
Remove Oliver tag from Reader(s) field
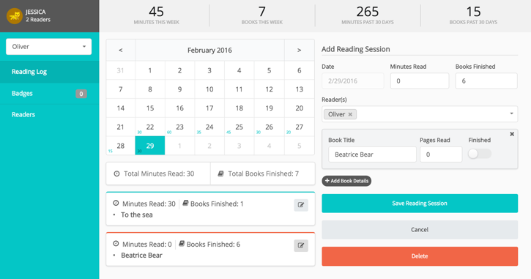(350, 114)
